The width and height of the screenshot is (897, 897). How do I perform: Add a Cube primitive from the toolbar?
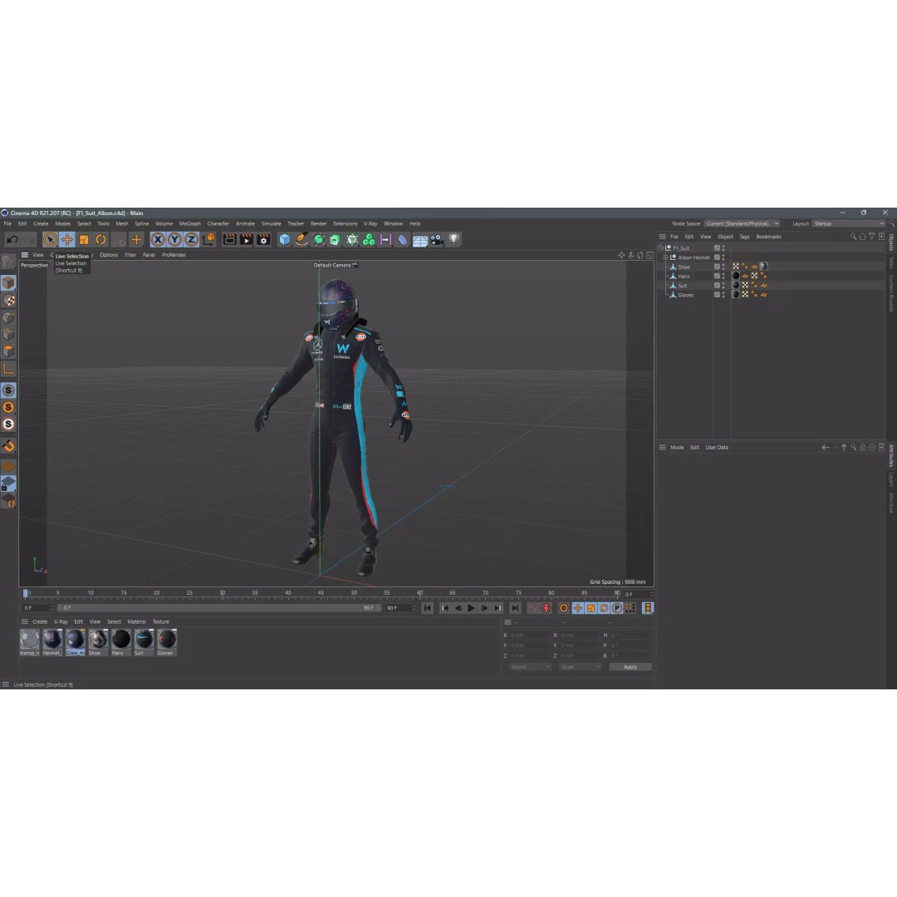[x=284, y=240]
